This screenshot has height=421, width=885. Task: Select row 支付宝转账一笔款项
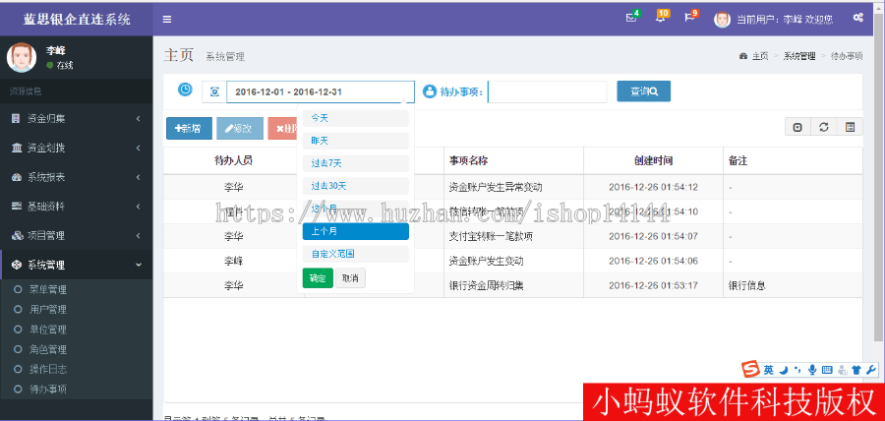(x=512, y=236)
